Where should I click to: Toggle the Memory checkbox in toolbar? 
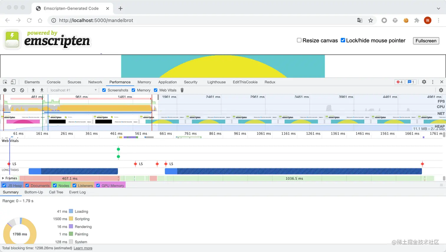tap(133, 90)
